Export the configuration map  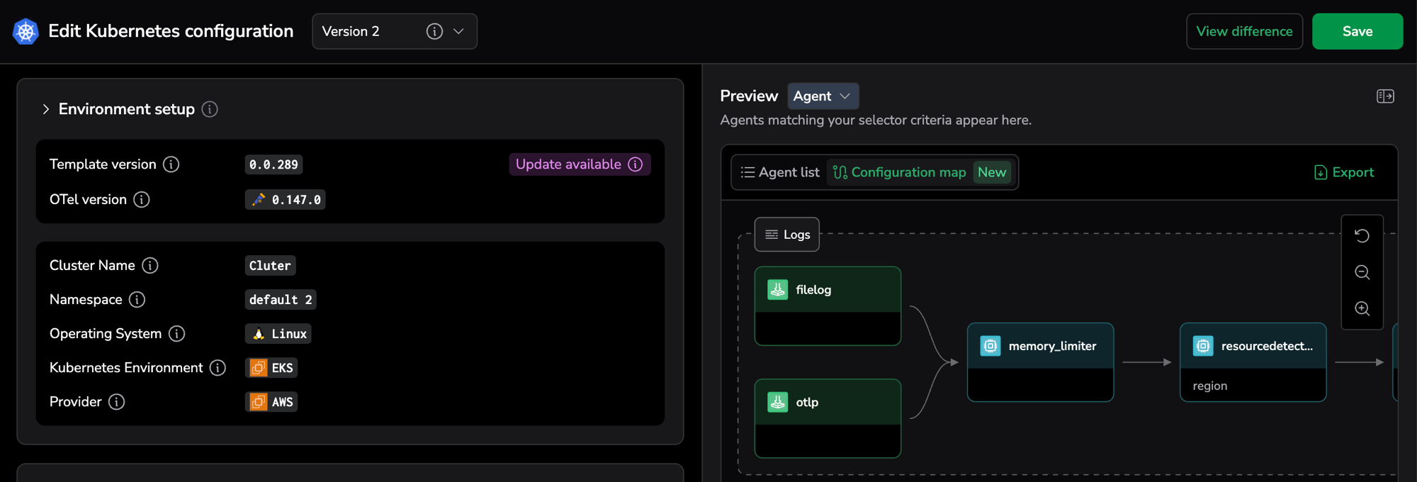coord(1344,172)
